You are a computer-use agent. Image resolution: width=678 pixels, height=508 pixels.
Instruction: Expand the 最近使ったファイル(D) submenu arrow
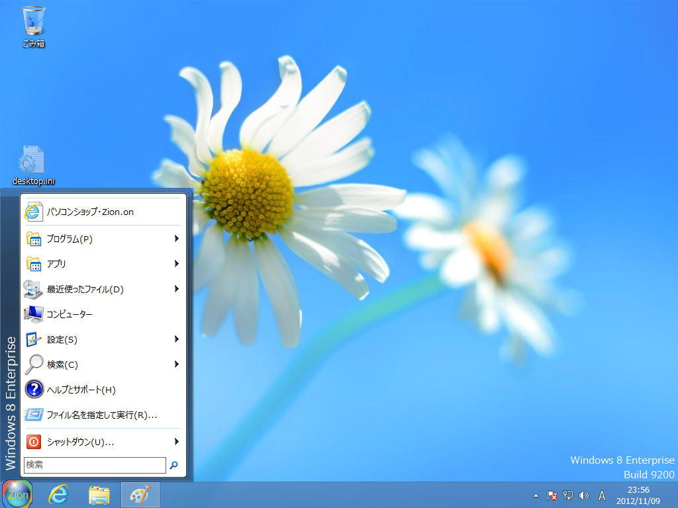177,289
